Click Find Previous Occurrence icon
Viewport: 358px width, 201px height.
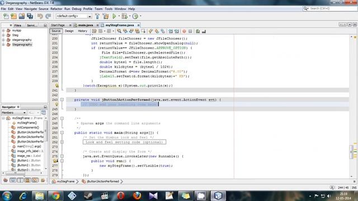click(x=125, y=31)
